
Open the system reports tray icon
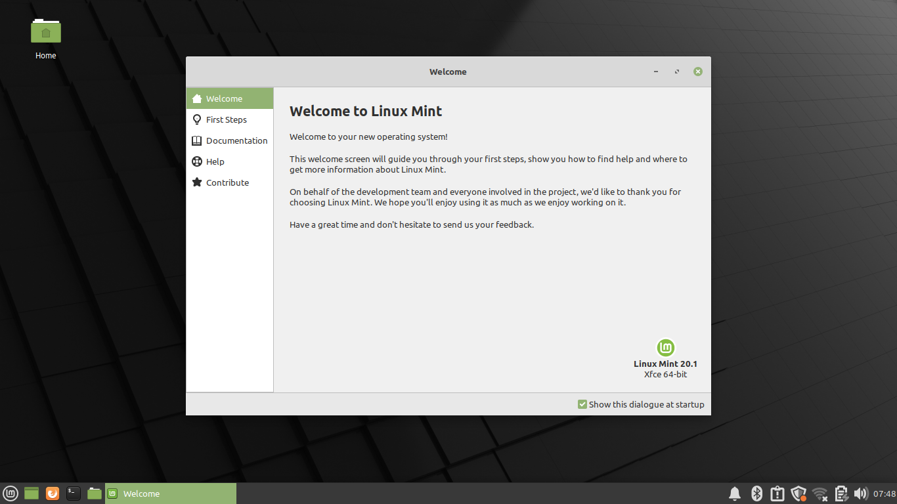click(777, 493)
